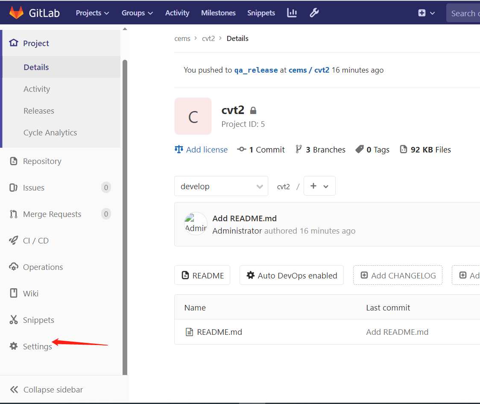Click the Snippets scissors icon
480x404 pixels.
coord(14,319)
